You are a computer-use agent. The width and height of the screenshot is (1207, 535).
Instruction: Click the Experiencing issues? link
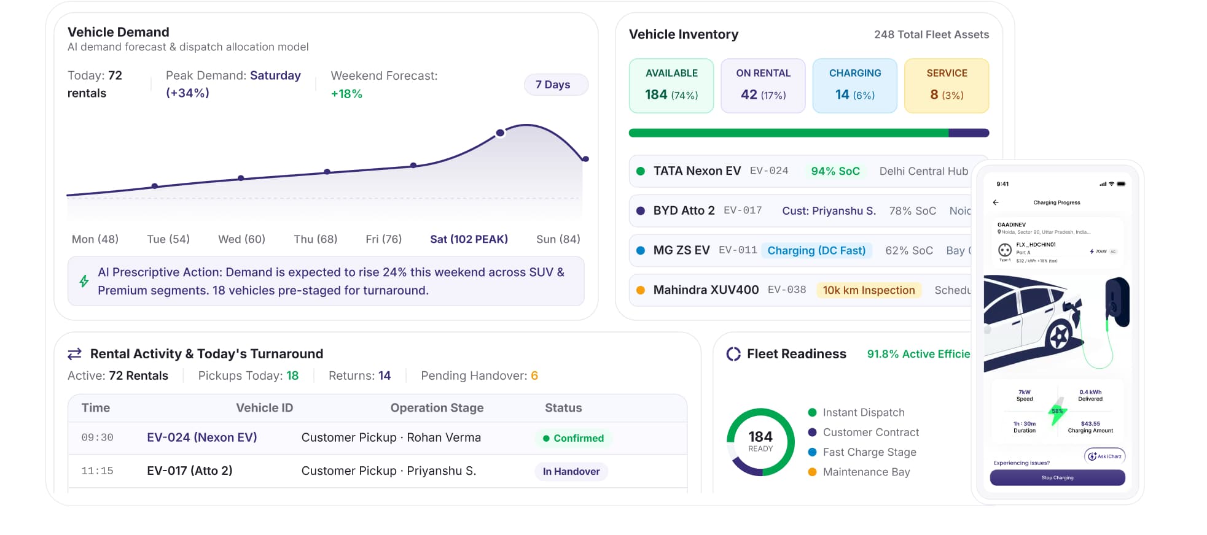[1021, 463]
